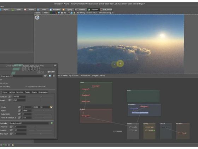Click the orange circle icon in preview toolbar
The width and height of the screenshot is (198, 149).
click(x=57, y=13)
